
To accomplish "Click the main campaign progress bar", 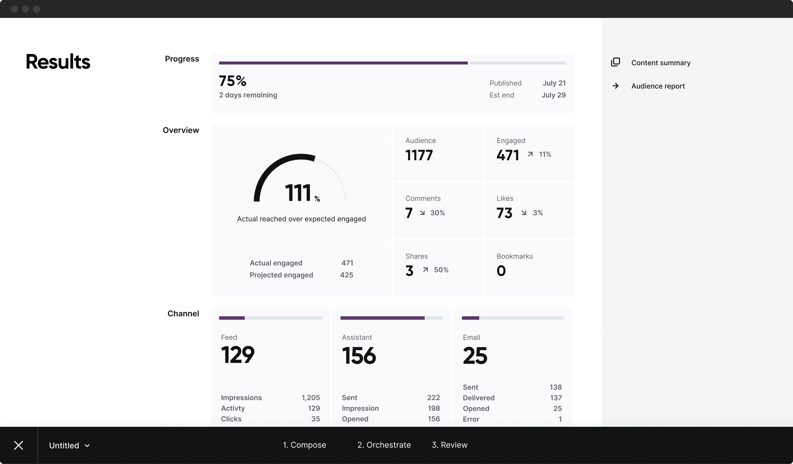I will (x=393, y=63).
